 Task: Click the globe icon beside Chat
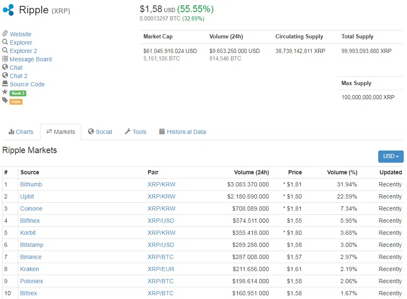click(5, 67)
